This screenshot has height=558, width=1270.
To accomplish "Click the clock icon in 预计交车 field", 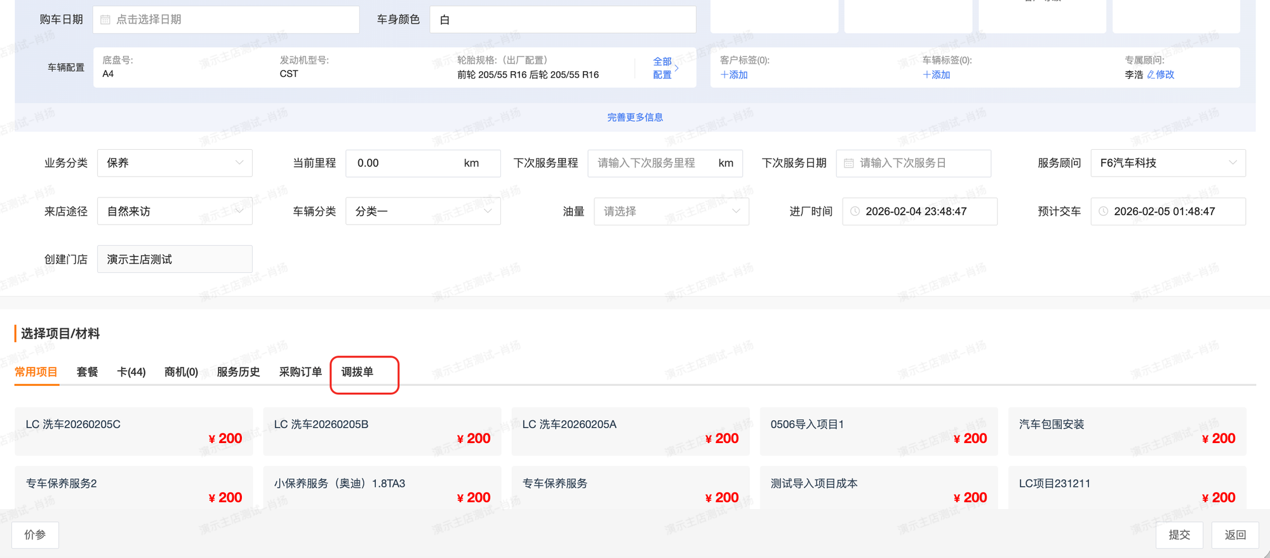I will pyautogui.click(x=1103, y=211).
